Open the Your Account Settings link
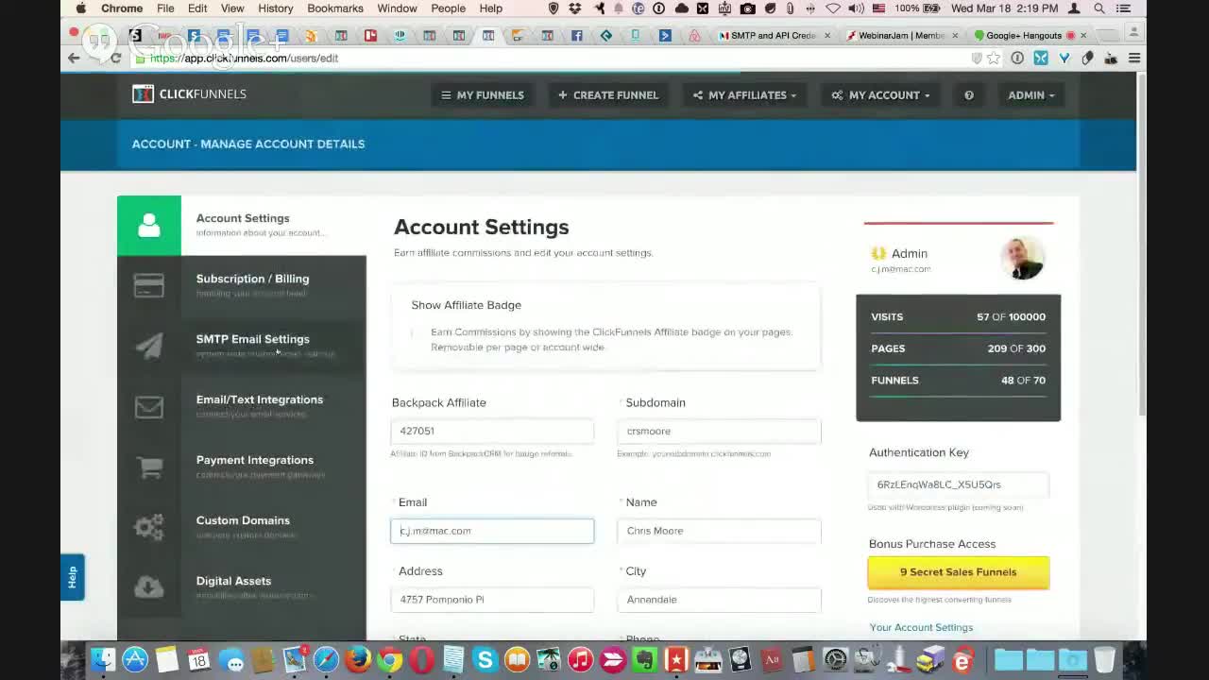The image size is (1209, 680). point(921,627)
